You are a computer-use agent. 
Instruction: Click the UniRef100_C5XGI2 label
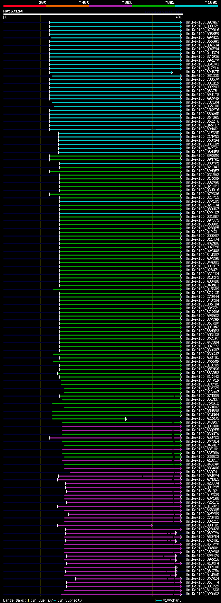pos(202,404)
